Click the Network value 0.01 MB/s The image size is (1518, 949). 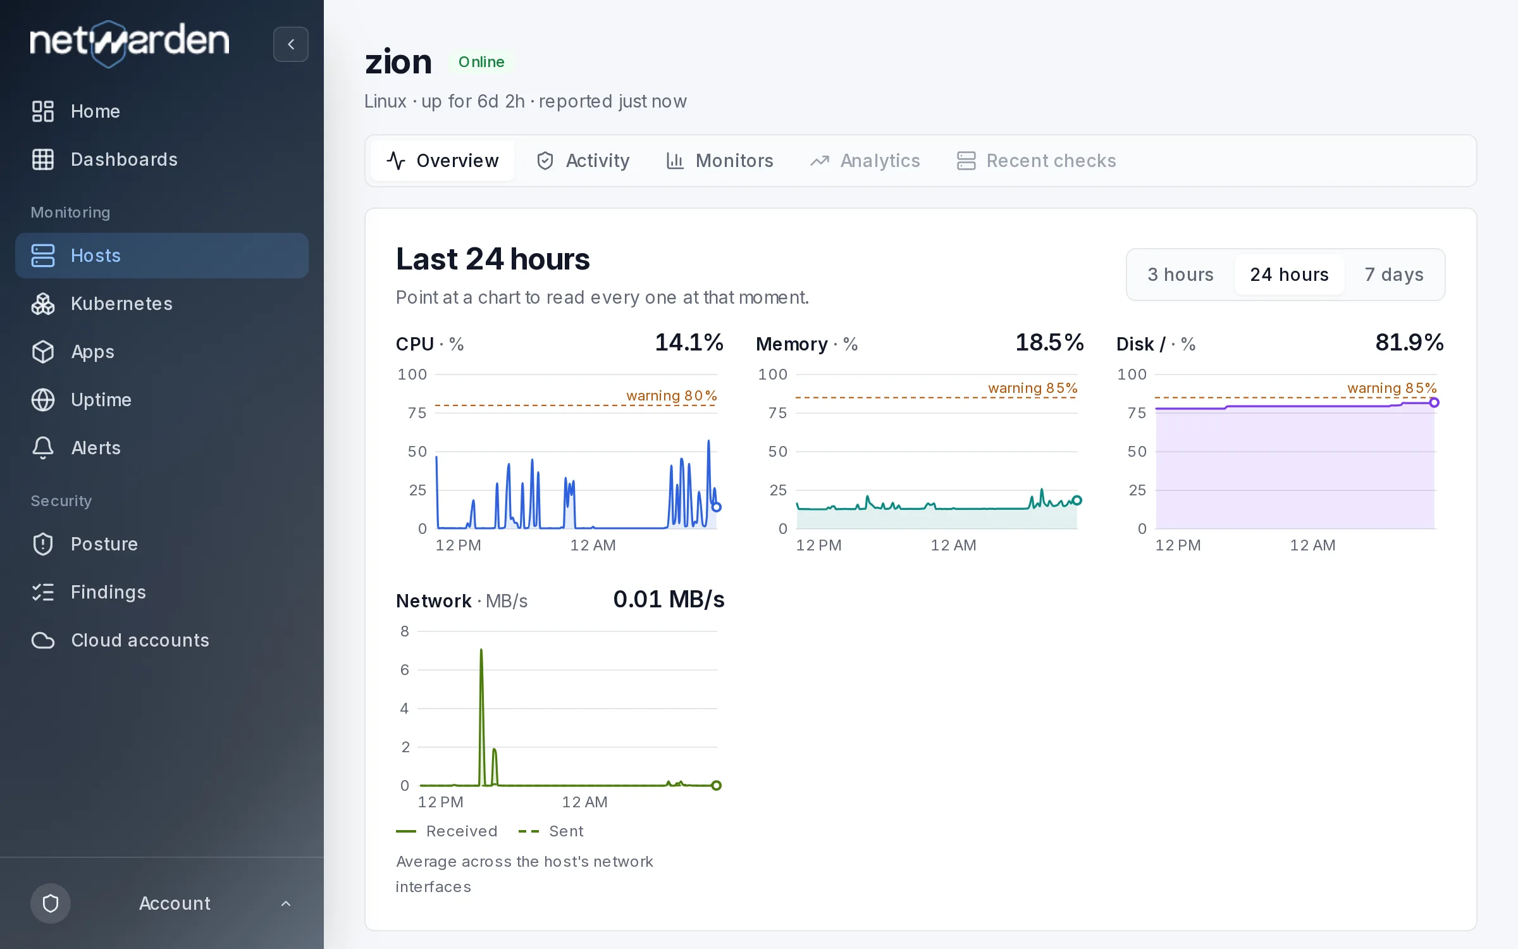coord(669,599)
